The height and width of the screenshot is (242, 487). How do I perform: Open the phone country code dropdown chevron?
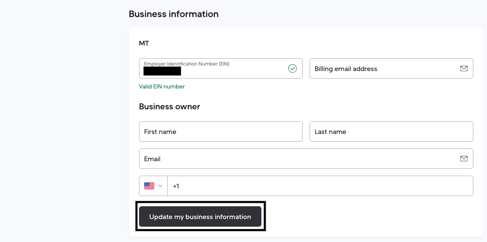coord(161,186)
